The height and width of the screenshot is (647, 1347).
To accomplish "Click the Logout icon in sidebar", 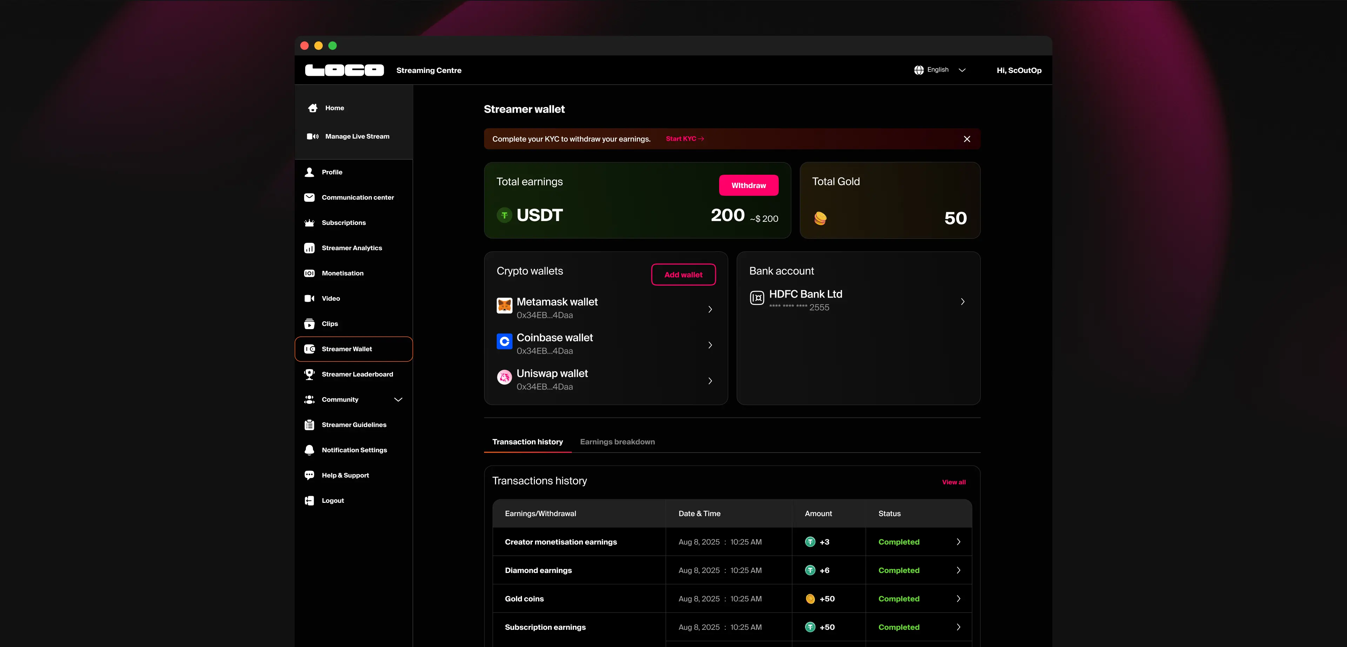I will pos(309,501).
